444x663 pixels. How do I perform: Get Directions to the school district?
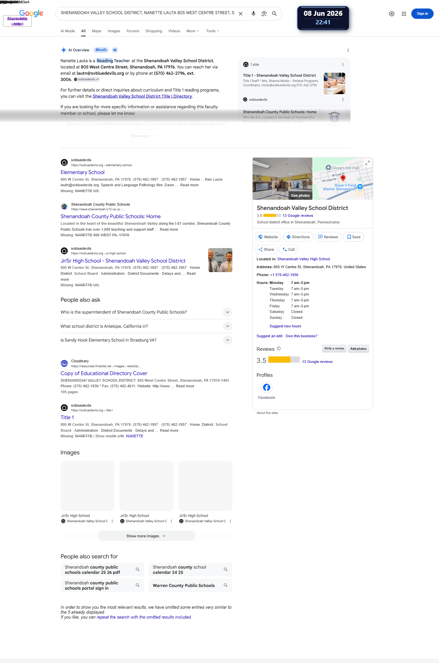pyautogui.click(x=298, y=237)
